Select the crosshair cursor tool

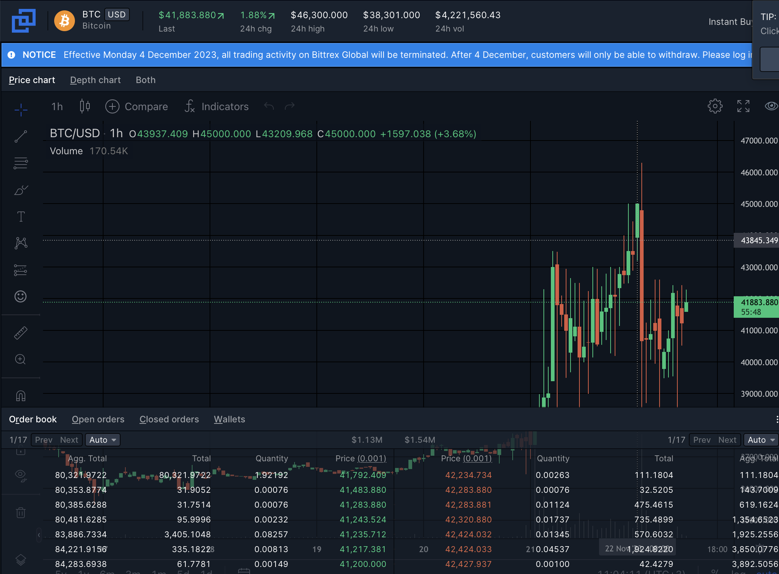point(21,109)
